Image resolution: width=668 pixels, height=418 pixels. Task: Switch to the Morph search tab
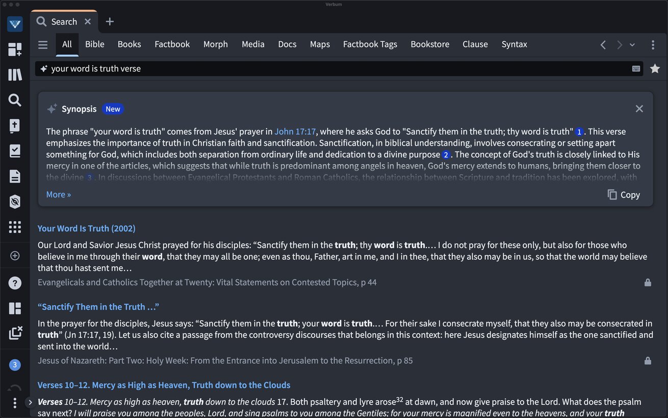click(x=216, y=44)
